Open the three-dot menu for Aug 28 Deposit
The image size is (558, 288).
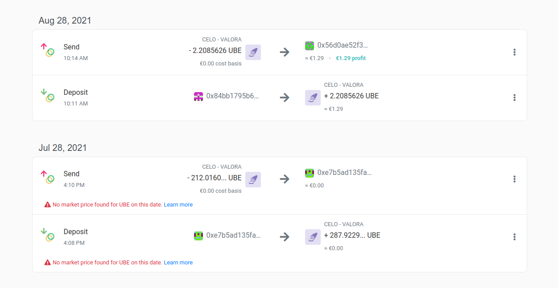point(514,97)
